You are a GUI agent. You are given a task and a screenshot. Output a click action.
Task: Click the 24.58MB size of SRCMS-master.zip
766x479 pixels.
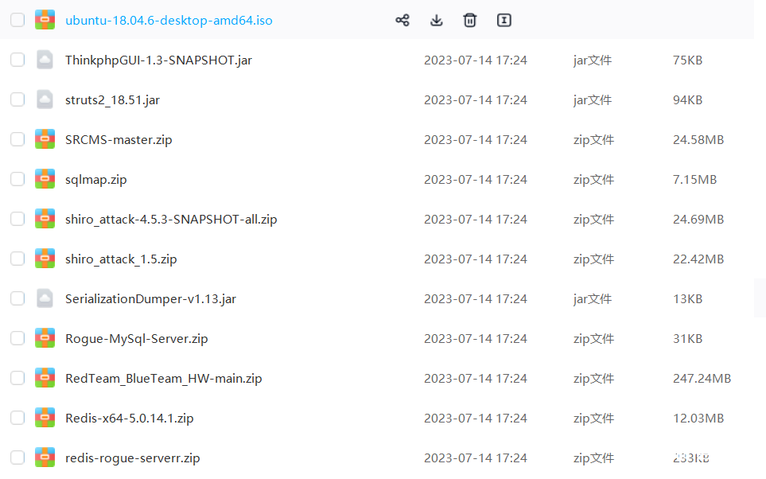coord(698,140)
